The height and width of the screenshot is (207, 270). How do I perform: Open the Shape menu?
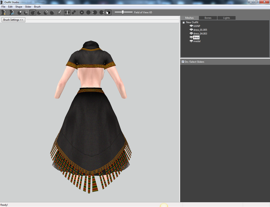pyautogui.click(x=19, y=7)
